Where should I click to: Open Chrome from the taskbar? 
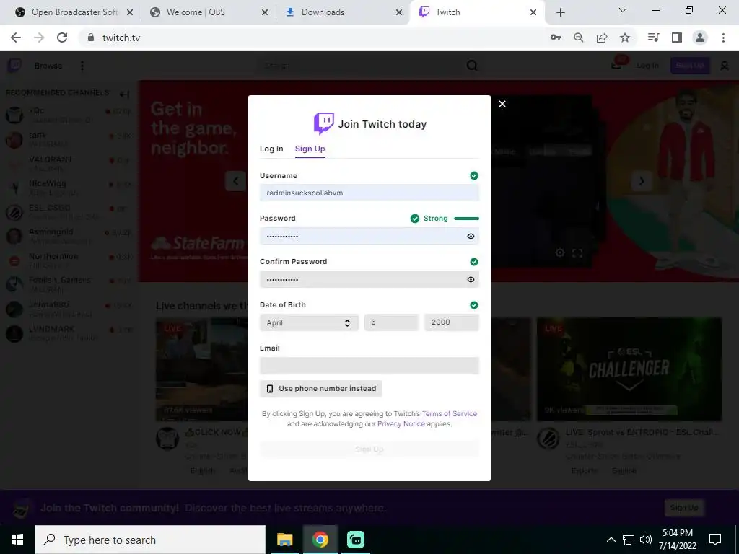[x=320, y=540]
